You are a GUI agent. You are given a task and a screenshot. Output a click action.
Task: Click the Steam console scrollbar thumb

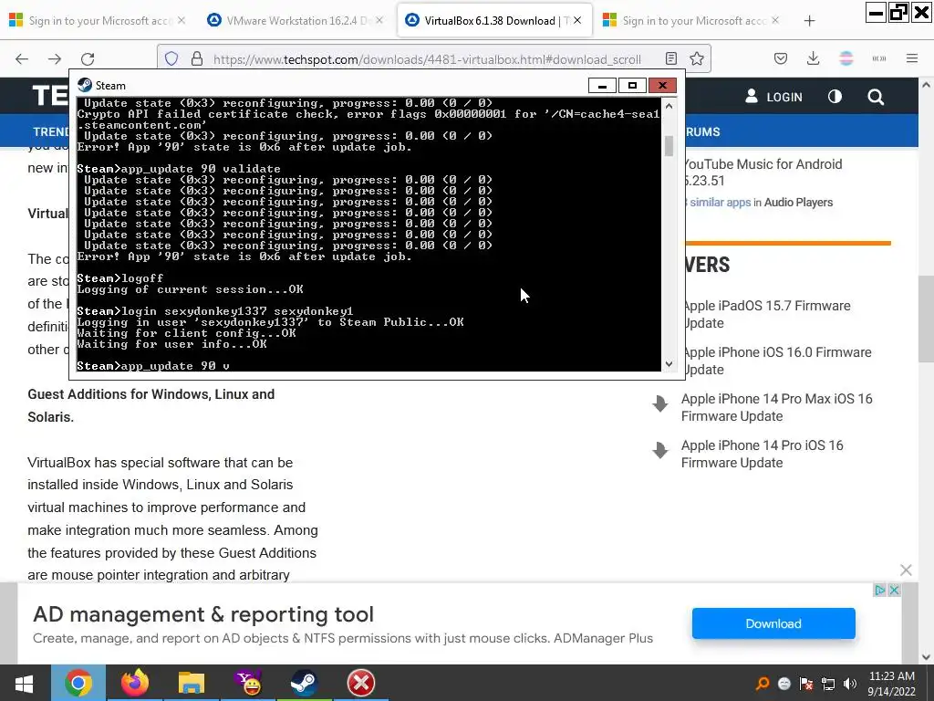[669, 146]
